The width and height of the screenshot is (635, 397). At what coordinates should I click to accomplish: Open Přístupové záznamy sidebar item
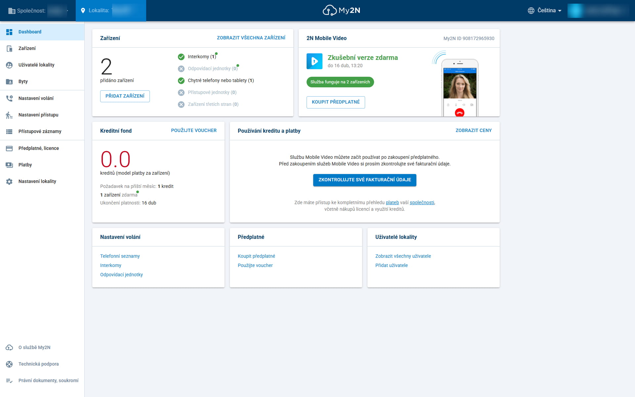[x=42, y=131]
